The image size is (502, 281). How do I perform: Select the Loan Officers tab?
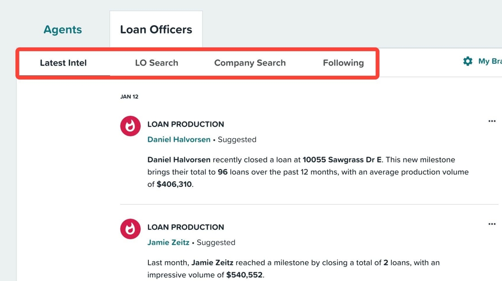[156, 30]
